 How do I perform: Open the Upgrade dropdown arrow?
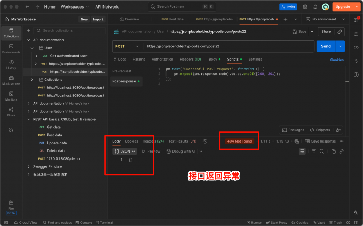point(357,7)
